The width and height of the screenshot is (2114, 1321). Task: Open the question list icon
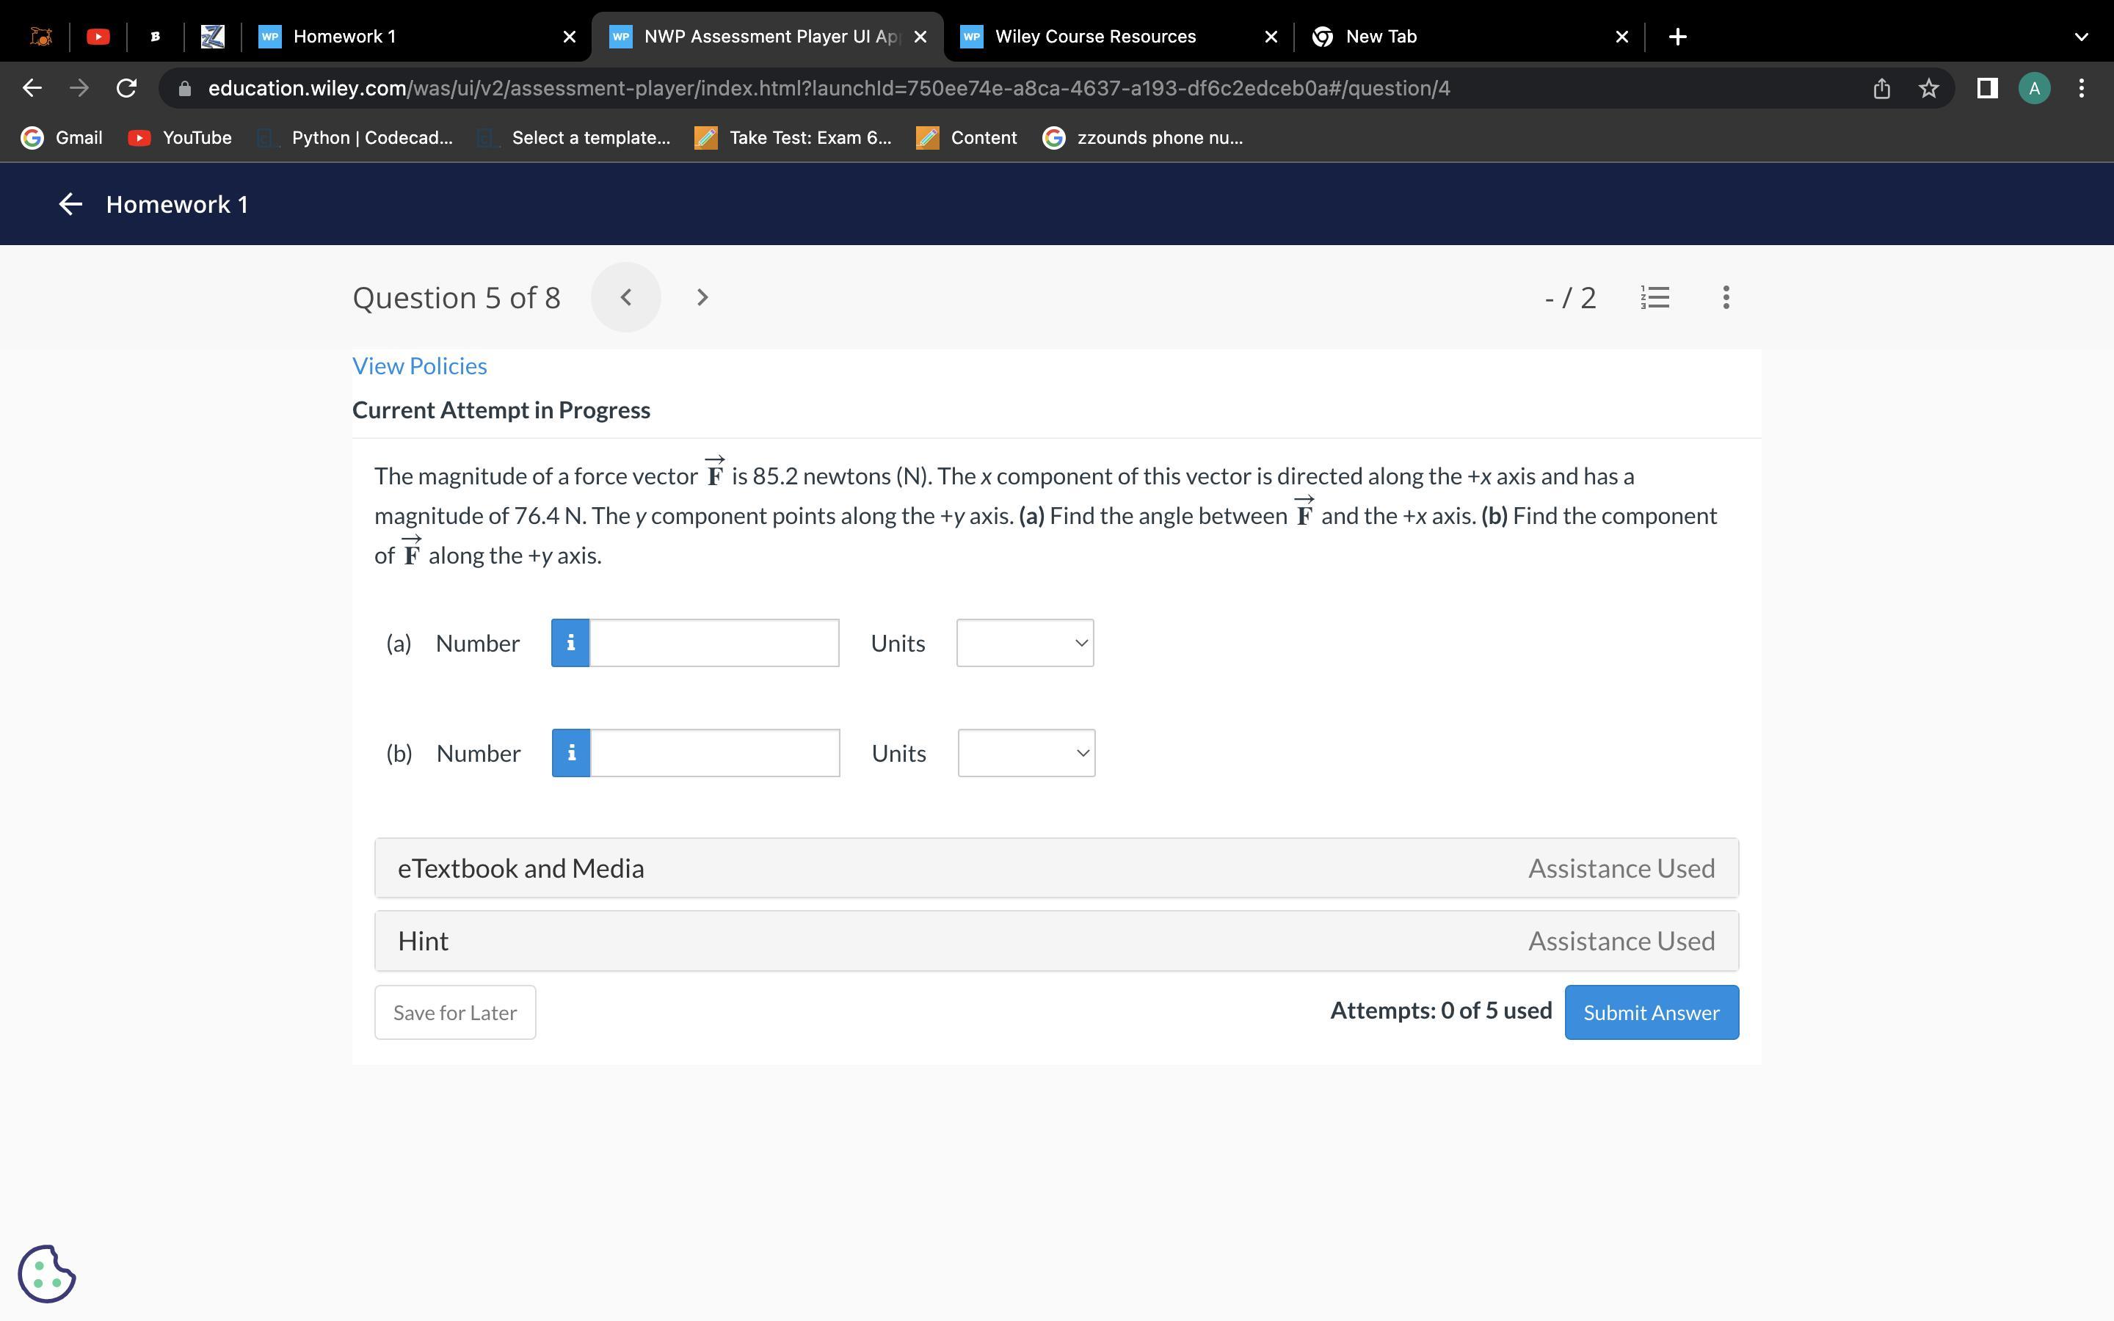pos(1655,297)
